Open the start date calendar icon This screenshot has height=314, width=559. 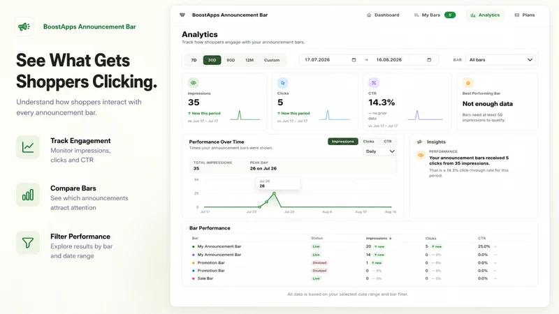354,60
